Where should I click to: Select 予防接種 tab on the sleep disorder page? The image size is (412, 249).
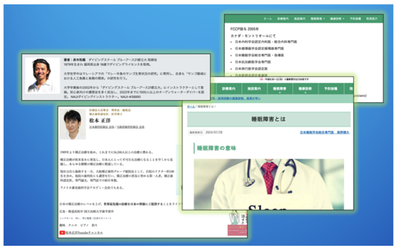click(x=331, y=89)
